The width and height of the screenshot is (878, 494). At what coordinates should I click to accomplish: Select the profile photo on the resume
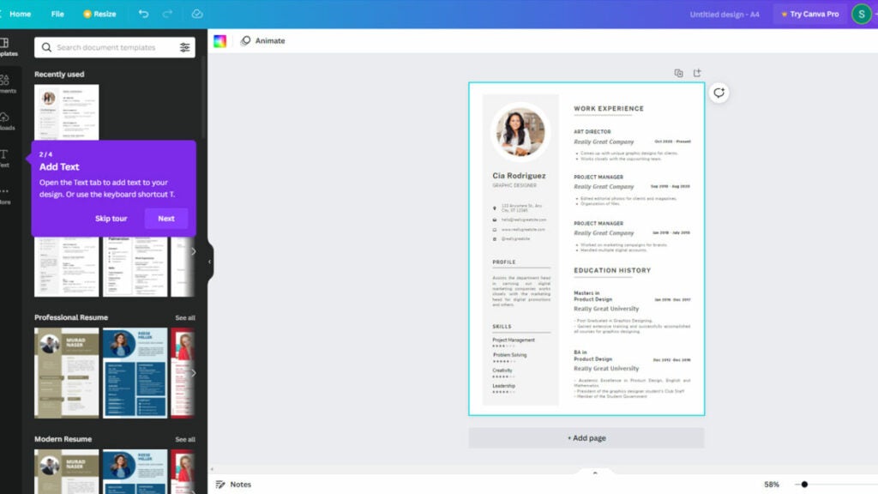coord(520,132)
